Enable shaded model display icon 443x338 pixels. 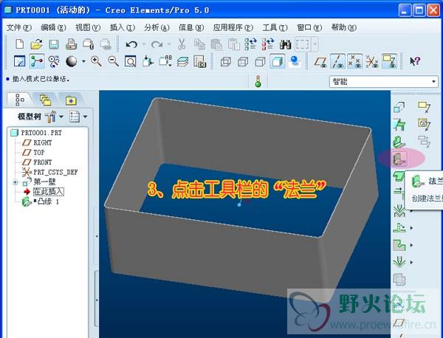277,61
